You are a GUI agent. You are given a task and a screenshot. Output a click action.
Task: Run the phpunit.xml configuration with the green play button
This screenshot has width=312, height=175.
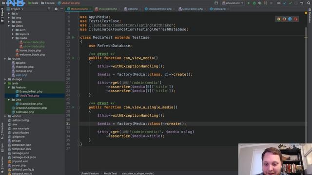[x=249, y=3]
